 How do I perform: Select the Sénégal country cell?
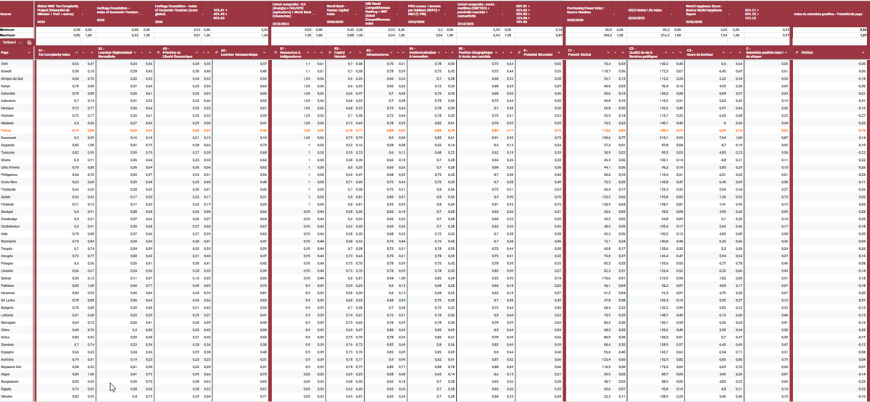[17, 210]
